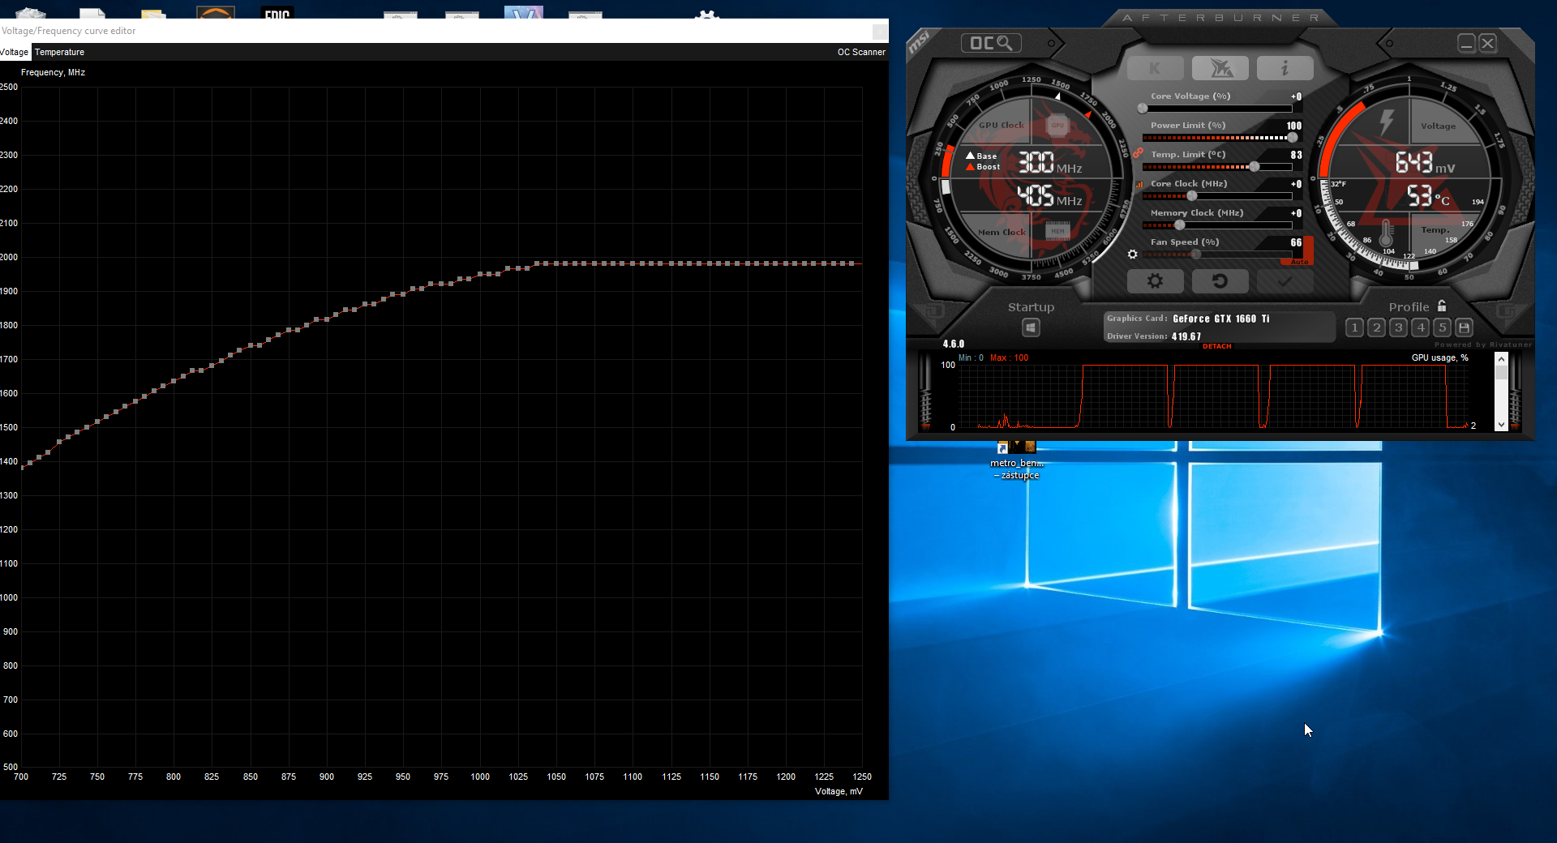1557x843 pixels.
Task: Click the GPU chip icon in clock gauge
Action: [1057, 126]
